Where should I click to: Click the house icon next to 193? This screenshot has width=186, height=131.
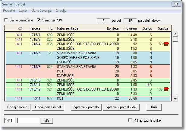[166, 89]
